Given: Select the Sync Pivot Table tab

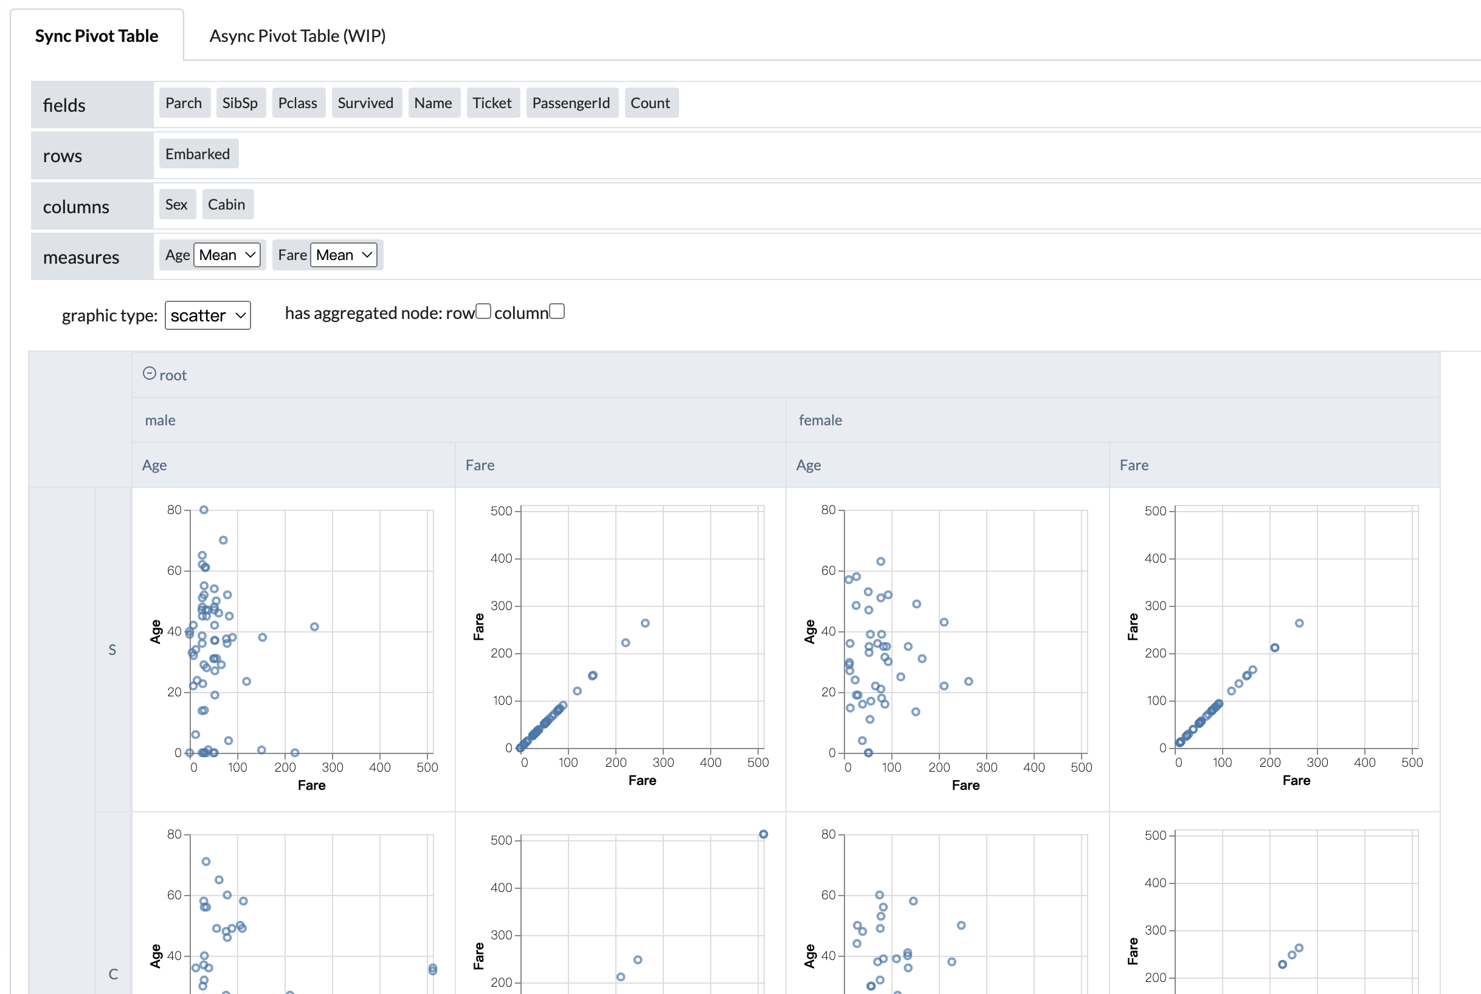Looking at the screenshot, I should pyautogui.click(x=97, y=35).
